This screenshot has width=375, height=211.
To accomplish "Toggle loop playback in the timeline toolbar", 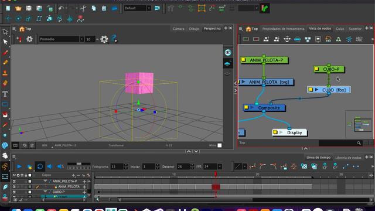I will pyautogui.click(x=40, y=166).
